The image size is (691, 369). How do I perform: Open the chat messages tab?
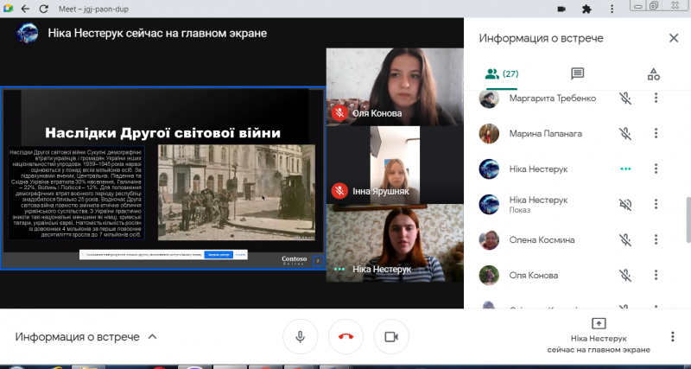click(577, 74)
